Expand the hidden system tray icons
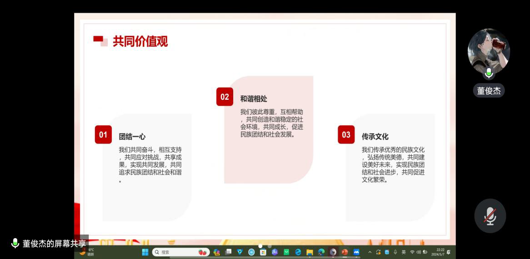The width and height of the screenshot is (530, 259). (370, 252)
